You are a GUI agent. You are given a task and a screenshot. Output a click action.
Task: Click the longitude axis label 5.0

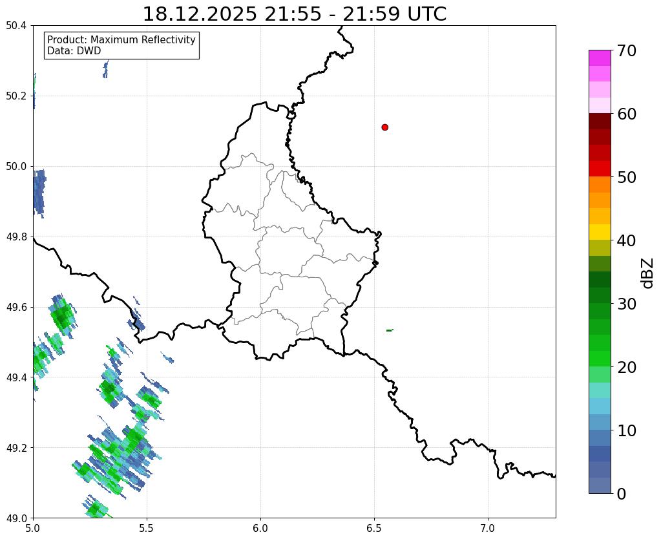coord(33,528)
